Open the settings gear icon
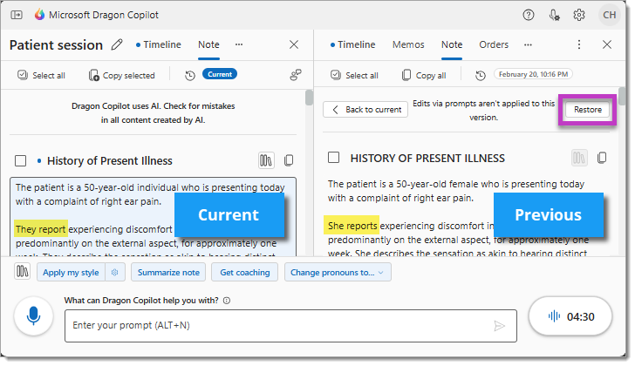 [579, 15]
